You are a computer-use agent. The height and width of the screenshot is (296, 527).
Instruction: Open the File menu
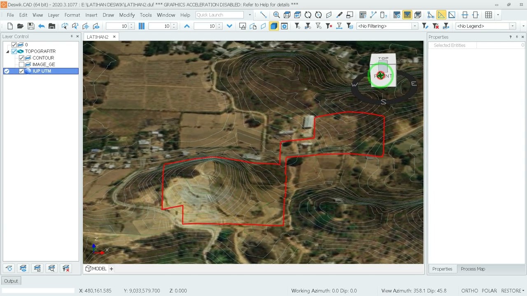[x=10, y=15]
